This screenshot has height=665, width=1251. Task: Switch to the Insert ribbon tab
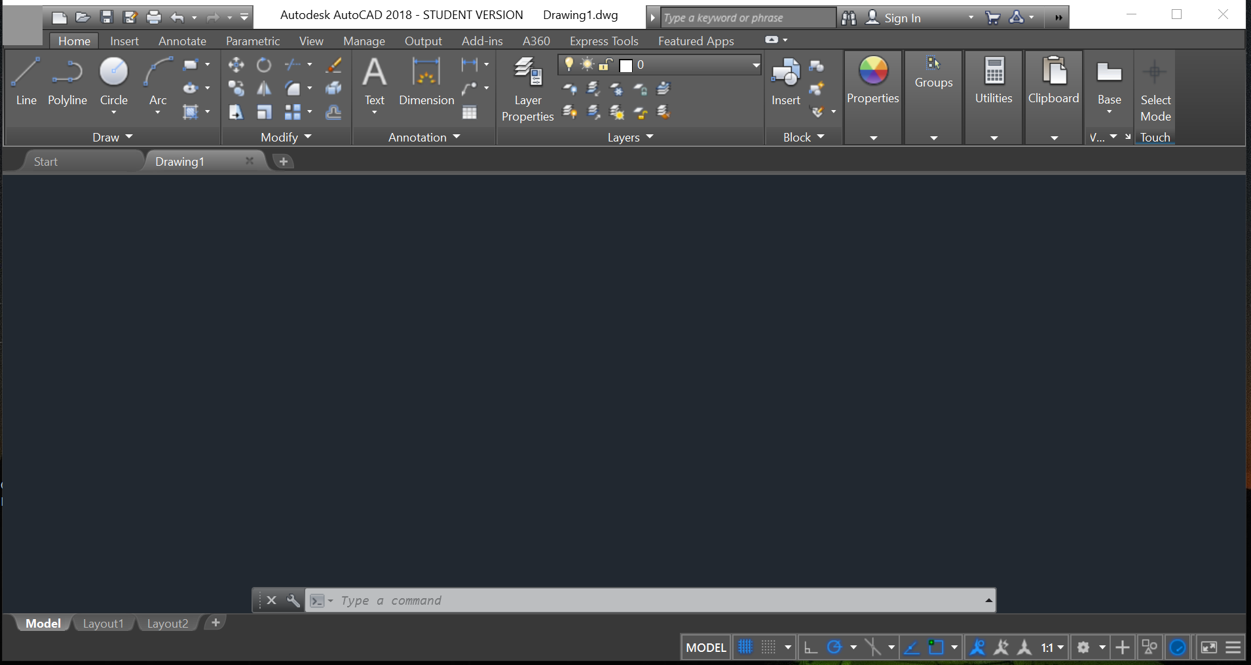[124, 41]
